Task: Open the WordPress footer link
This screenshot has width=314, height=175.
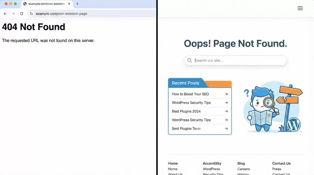Action: point(211,169)
